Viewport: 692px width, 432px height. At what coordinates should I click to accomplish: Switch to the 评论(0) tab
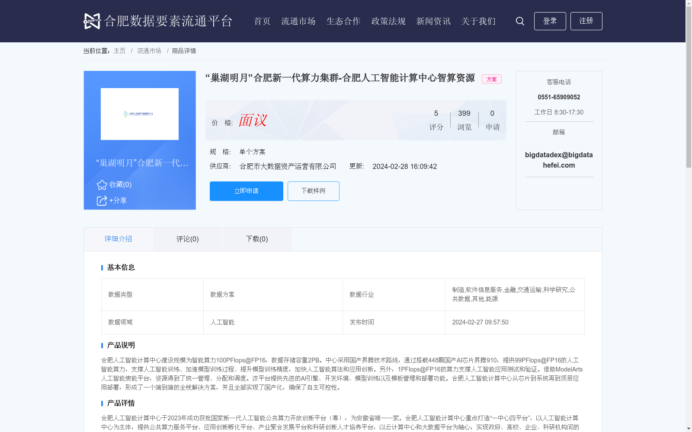187,239
